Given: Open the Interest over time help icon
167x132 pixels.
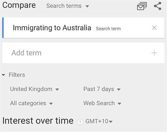Looking at the screenshot, I should (80, 122).
